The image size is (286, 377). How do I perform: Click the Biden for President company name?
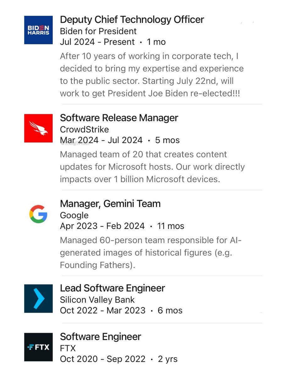[98, 31]
